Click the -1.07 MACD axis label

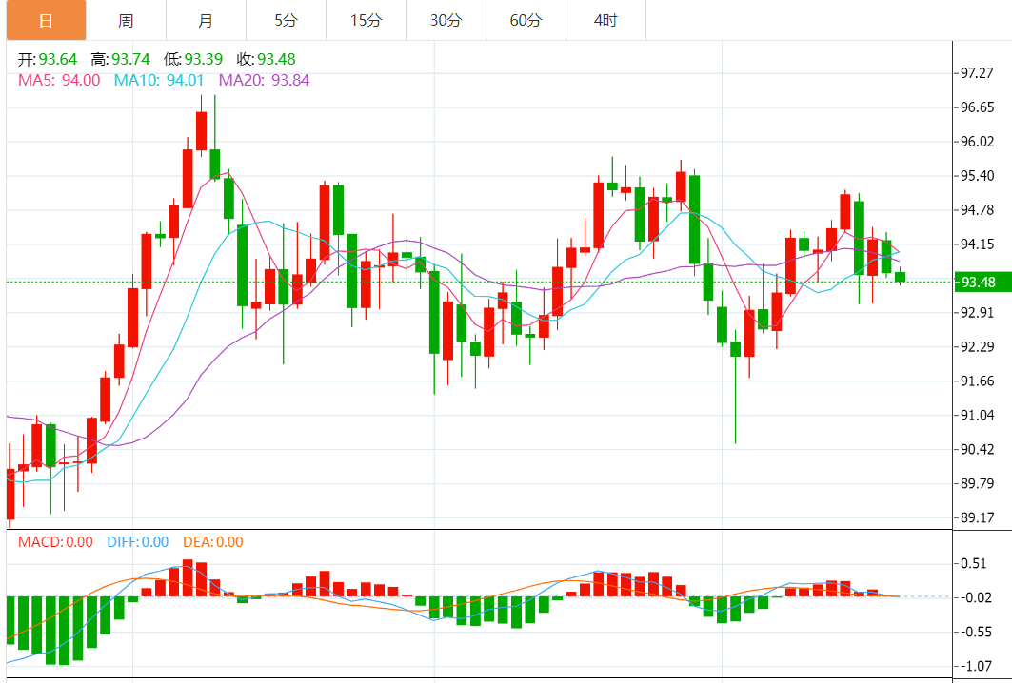(x=975, y=666)
